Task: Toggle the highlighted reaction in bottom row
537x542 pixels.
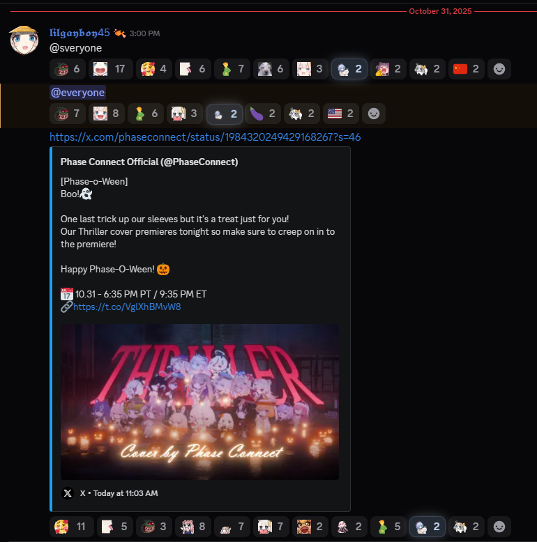Action: (428, 527)
